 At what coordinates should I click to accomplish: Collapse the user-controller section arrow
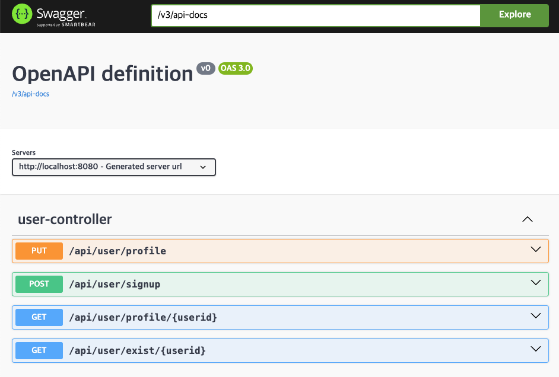coord(528,219)
